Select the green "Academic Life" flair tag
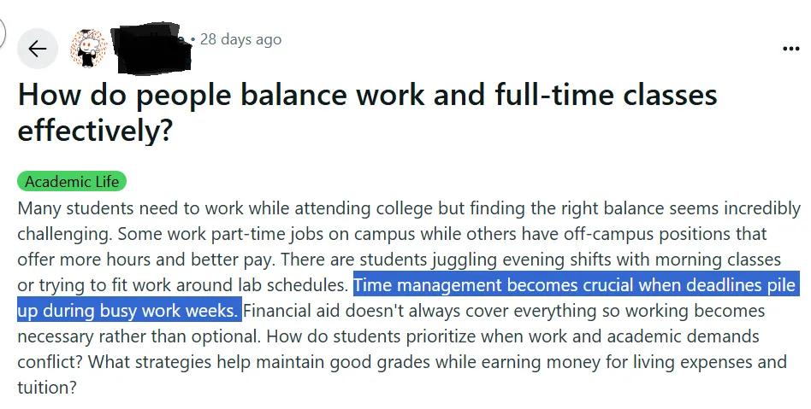This screenshot has height=409, width=811. coord(72,182)
